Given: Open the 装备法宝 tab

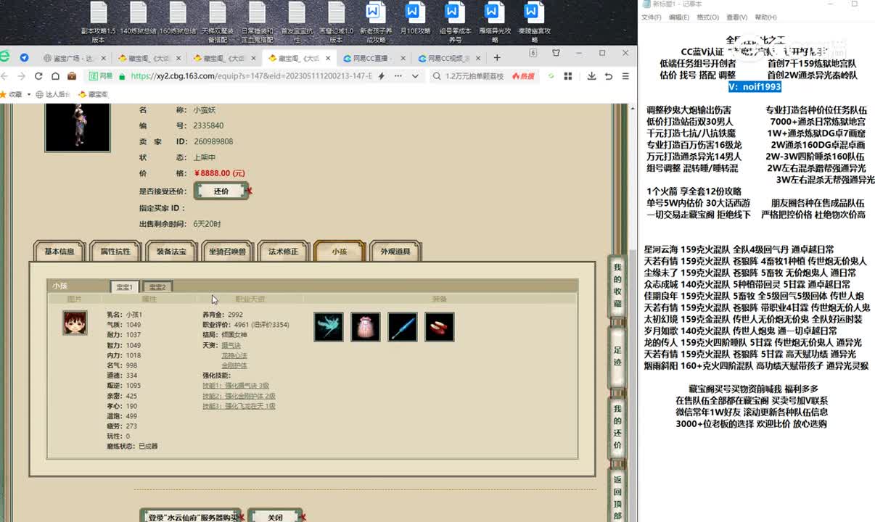Looking at the screenshot, I should 171,252.
